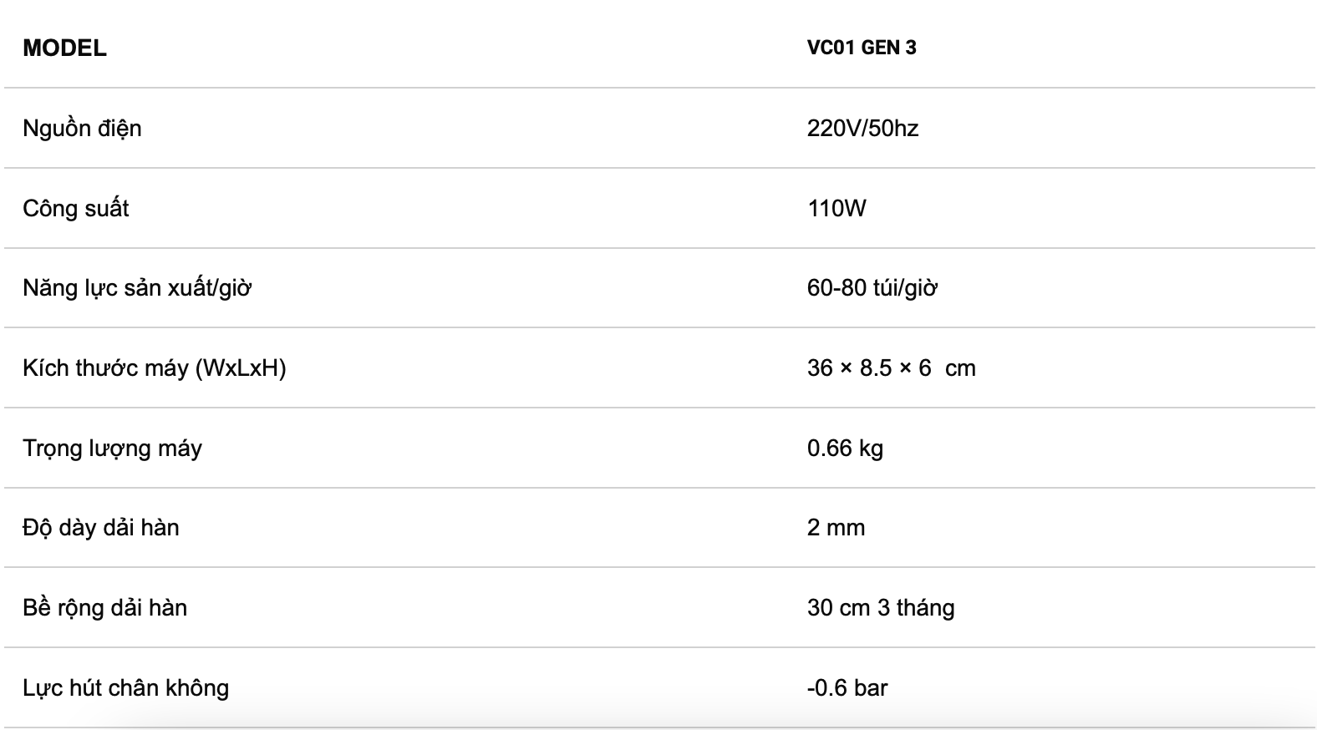This screenshot has width=1317, height=730.
Task: Click the Lực hút chân không label
Action: click(125, 687)
